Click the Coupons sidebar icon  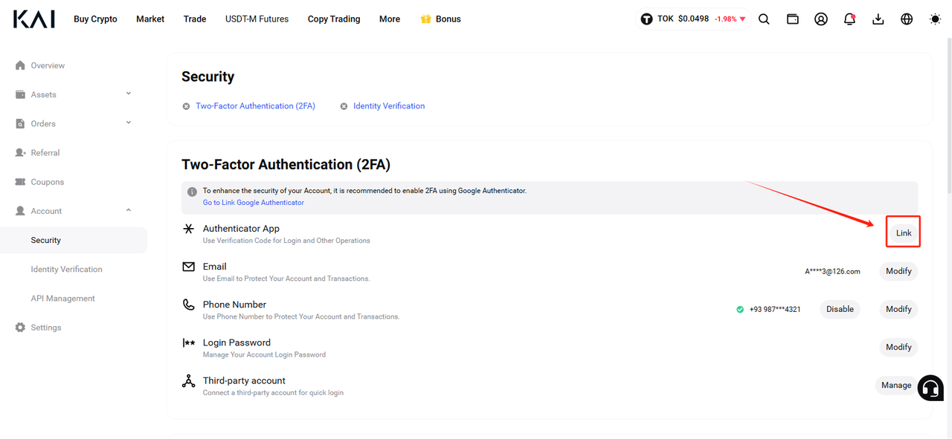coord(20,182)
